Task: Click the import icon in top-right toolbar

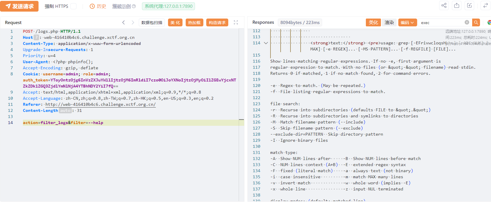Action: (x=470, y=6)
